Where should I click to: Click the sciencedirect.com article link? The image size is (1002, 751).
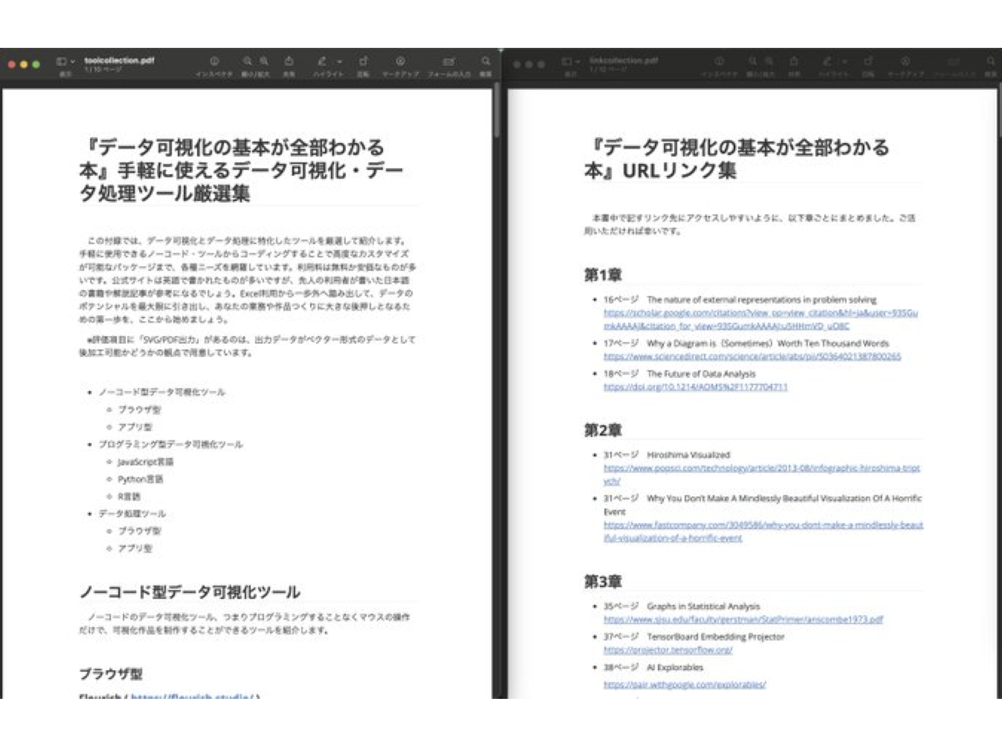pyautogui.click(x=752, y=357)
